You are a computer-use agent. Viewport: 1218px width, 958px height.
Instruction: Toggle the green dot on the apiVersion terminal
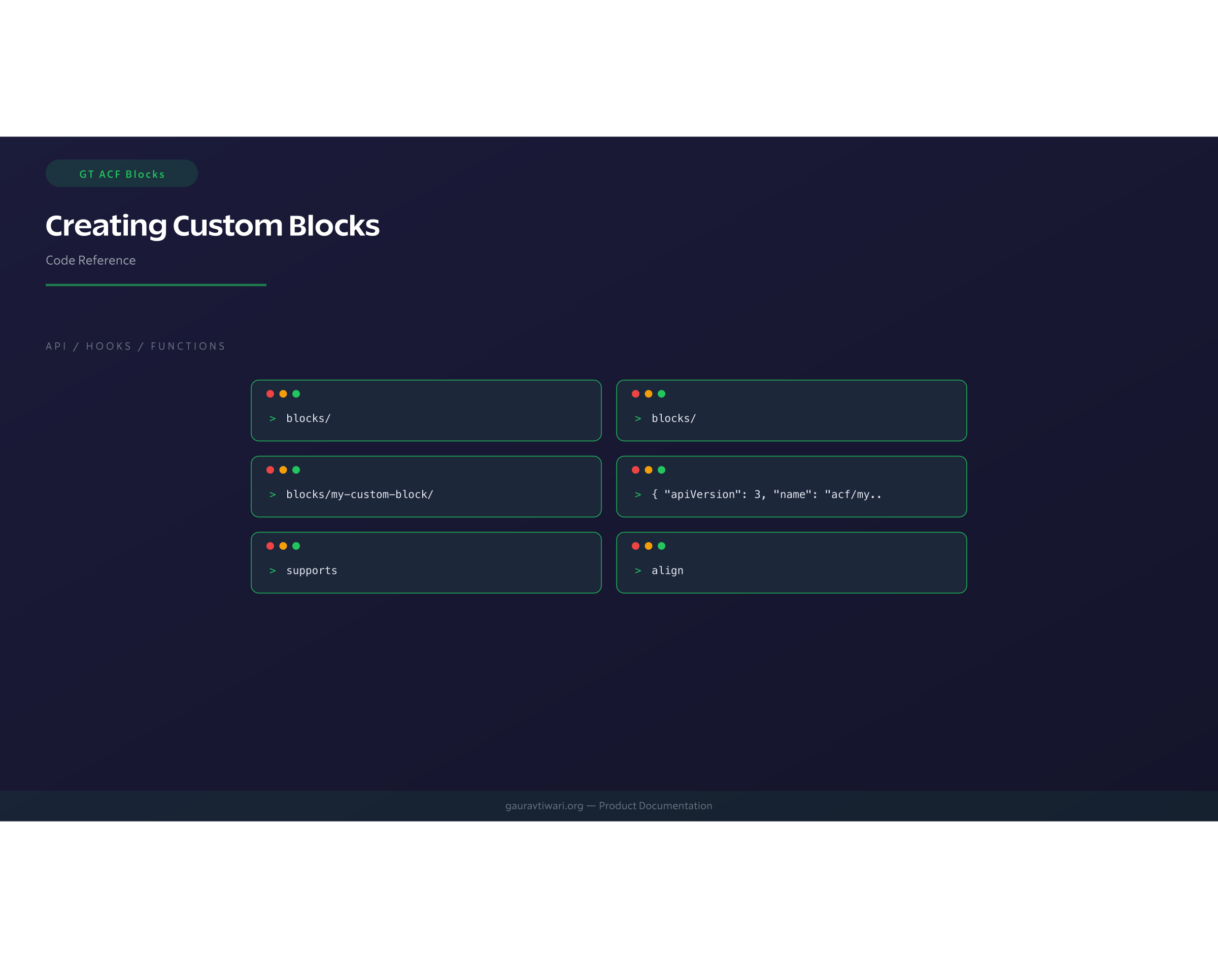click(x=662, y=470)
